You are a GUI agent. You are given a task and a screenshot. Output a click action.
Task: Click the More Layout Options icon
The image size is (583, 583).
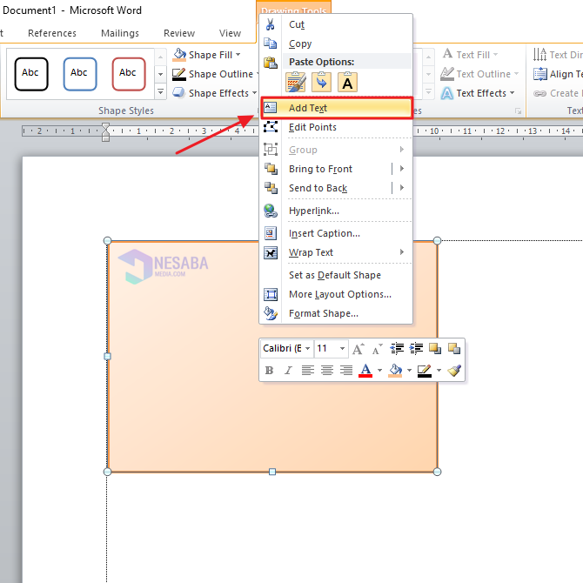pos(271,294)
